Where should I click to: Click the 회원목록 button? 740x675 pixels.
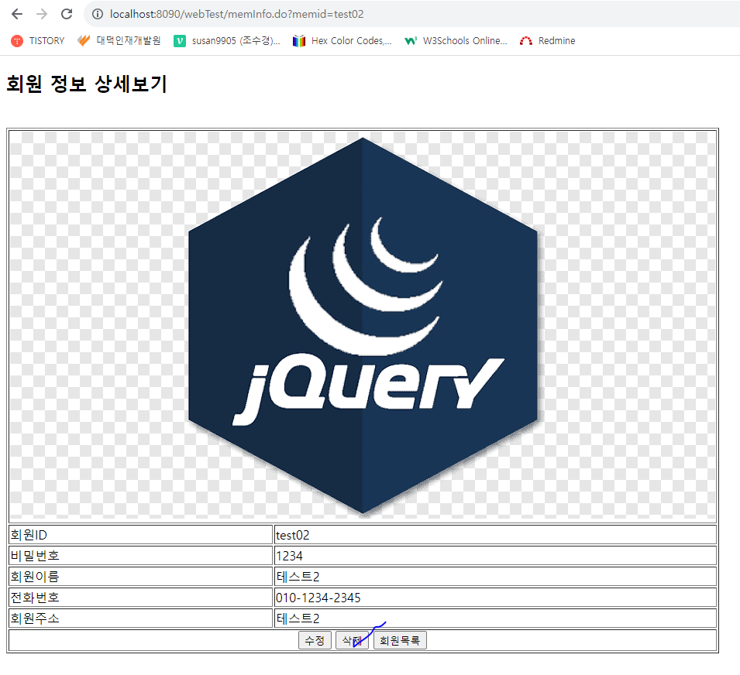pyautogui.click(x=400, y=640)
